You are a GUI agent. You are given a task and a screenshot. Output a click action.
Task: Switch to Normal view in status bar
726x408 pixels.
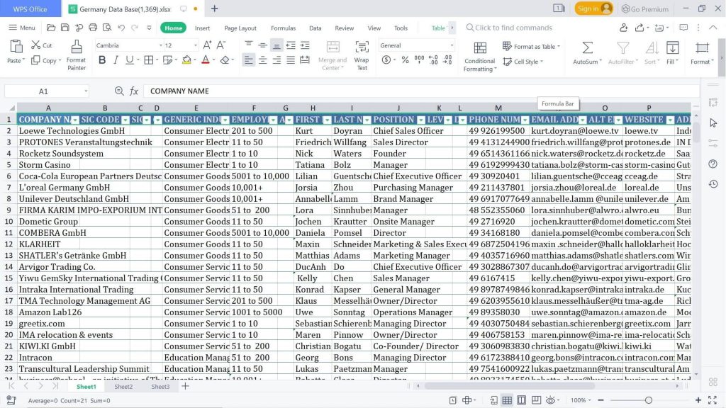pyautogui.click(x=507, y=400)
